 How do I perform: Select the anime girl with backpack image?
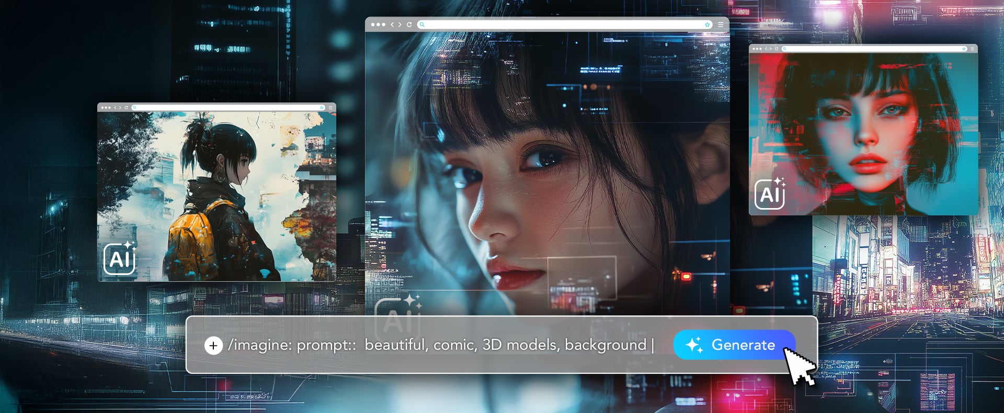tap(216, 196)
